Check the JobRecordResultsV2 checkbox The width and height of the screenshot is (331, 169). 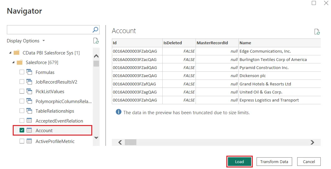point(22,82)
